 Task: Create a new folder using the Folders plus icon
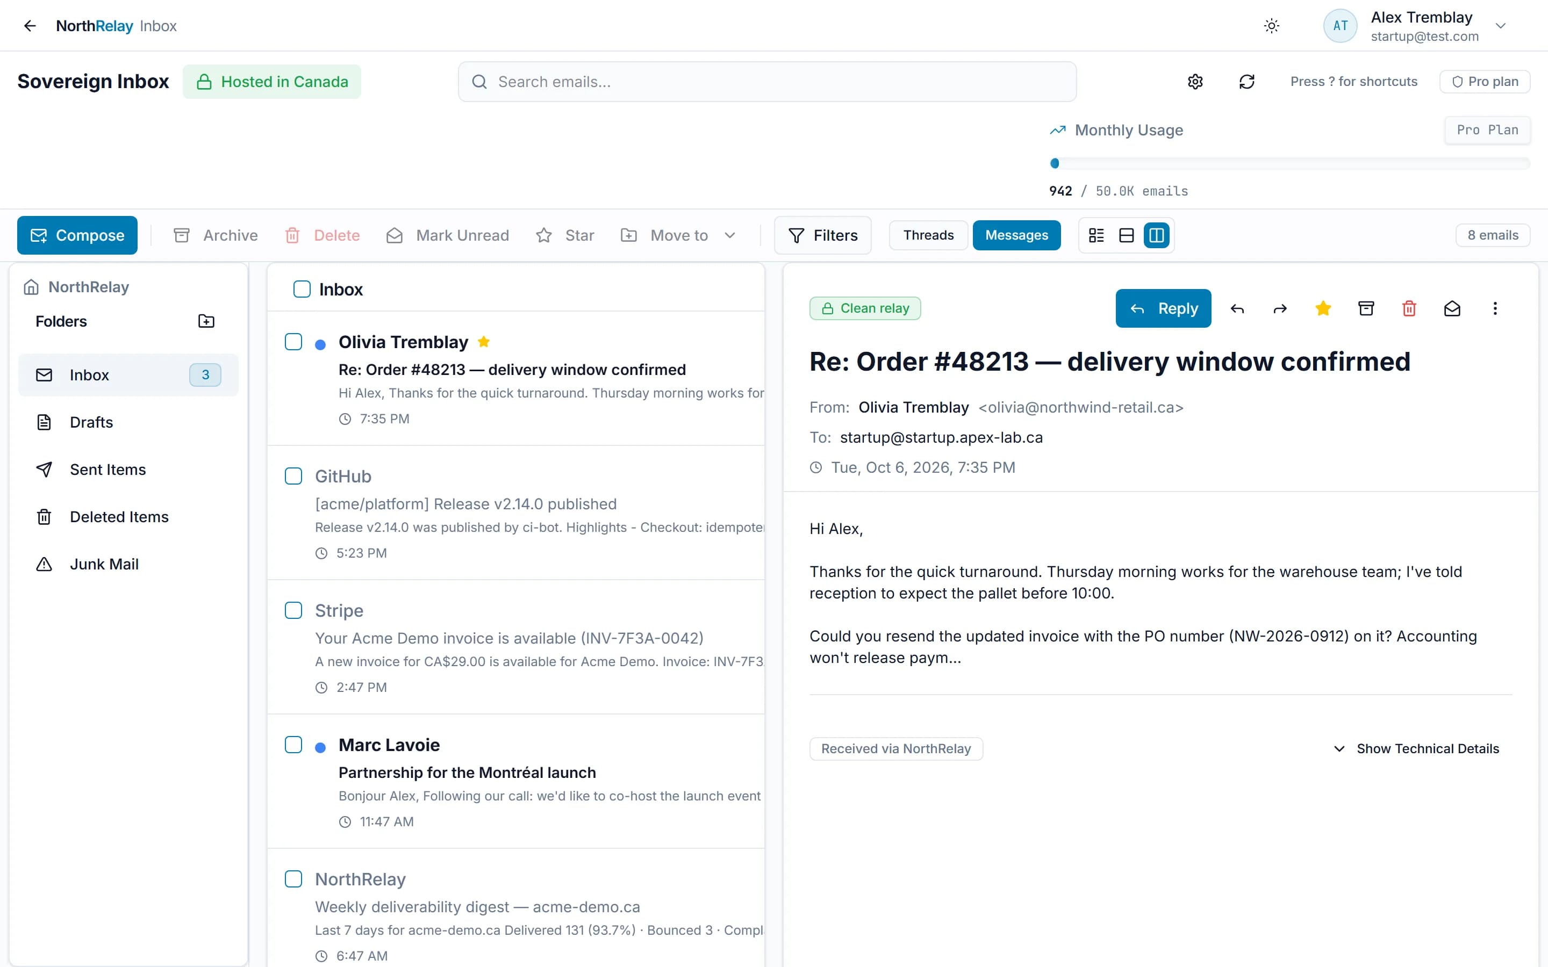(x=206, y=321)
